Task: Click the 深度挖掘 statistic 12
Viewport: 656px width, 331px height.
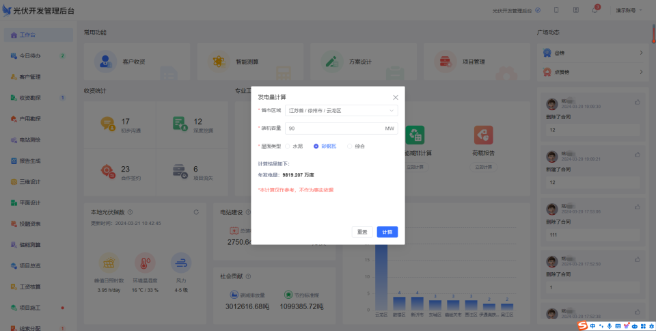Action: tap(198, 121)
